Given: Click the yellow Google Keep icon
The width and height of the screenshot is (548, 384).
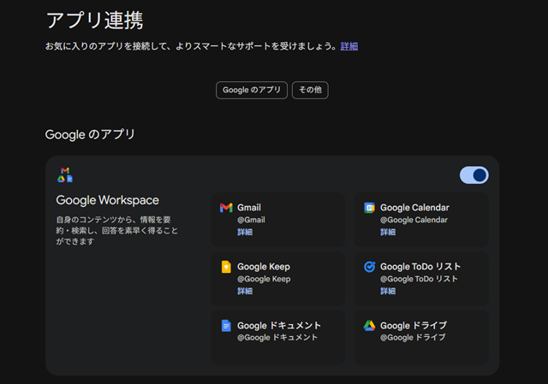Looking at the screenshot, I should pos(226,267).
